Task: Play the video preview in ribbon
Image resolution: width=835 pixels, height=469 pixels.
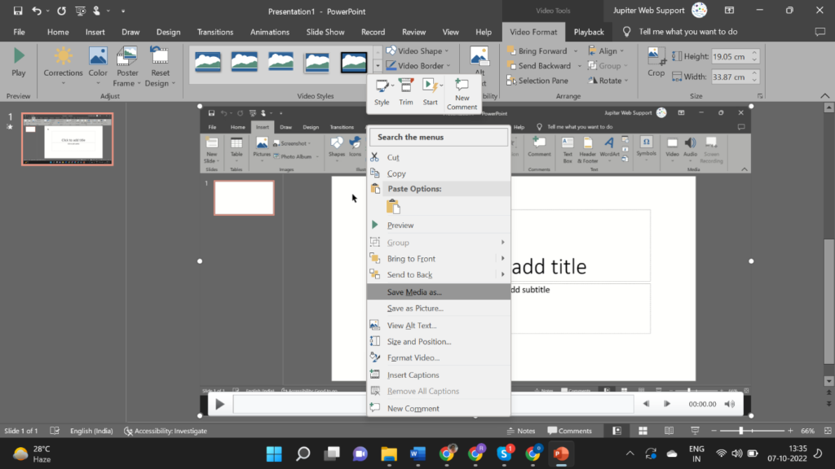Action: pyautogui.click(x=19, y=63)
